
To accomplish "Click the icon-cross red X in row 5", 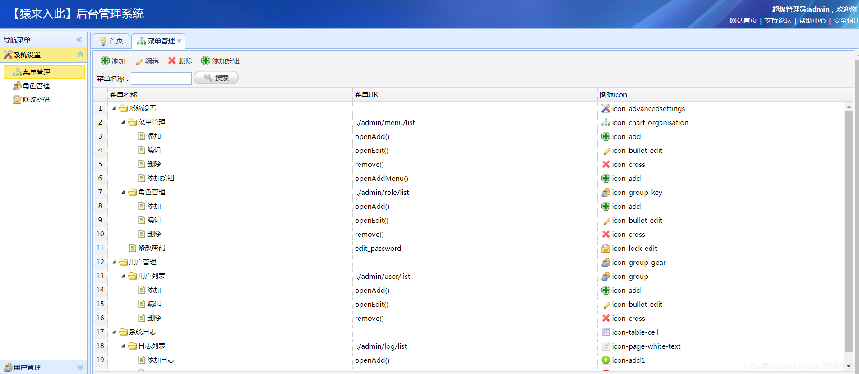I will (x=606, y=164).
